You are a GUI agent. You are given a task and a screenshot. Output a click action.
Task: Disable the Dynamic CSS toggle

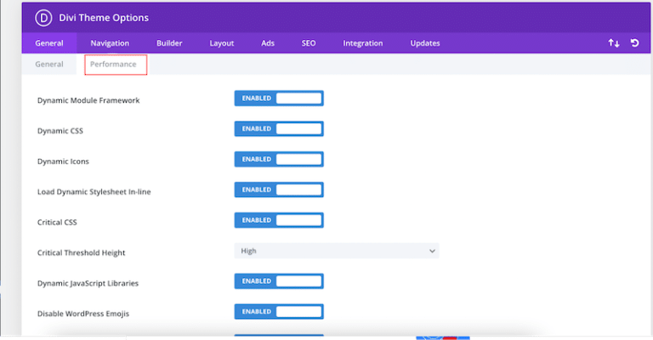[279, 129]
